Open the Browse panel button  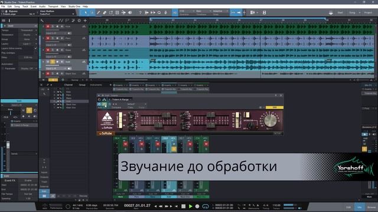[x=372, y=207]
